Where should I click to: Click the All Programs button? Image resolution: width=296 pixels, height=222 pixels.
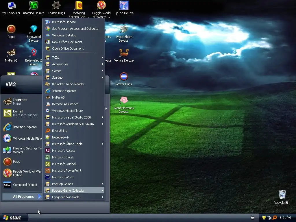click(22, 197)
